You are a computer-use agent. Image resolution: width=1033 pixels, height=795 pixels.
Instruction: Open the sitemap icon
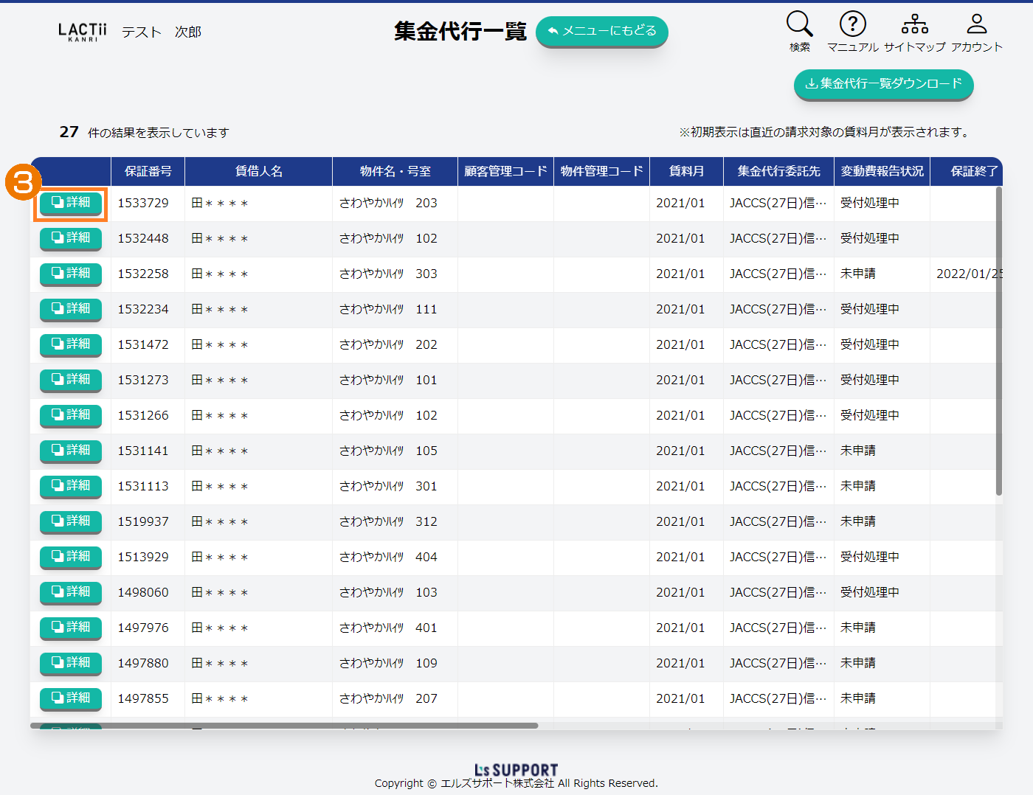[914, 24]
